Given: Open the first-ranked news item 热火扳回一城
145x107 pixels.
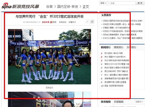Looking at the screenshot, I should click(113, 53).
